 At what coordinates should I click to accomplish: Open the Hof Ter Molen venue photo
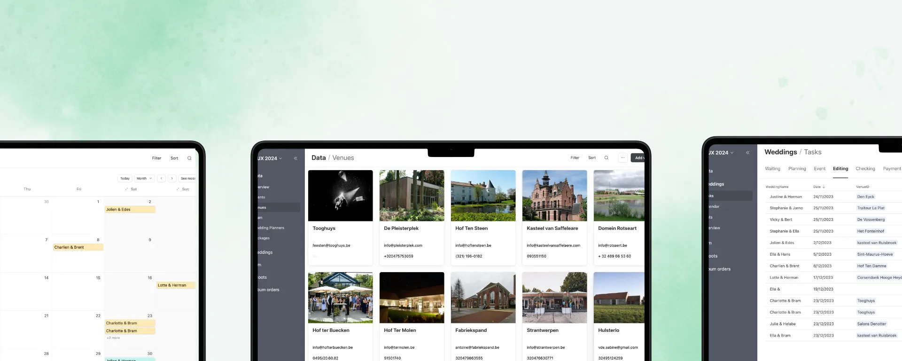click(x=412, y=298)
